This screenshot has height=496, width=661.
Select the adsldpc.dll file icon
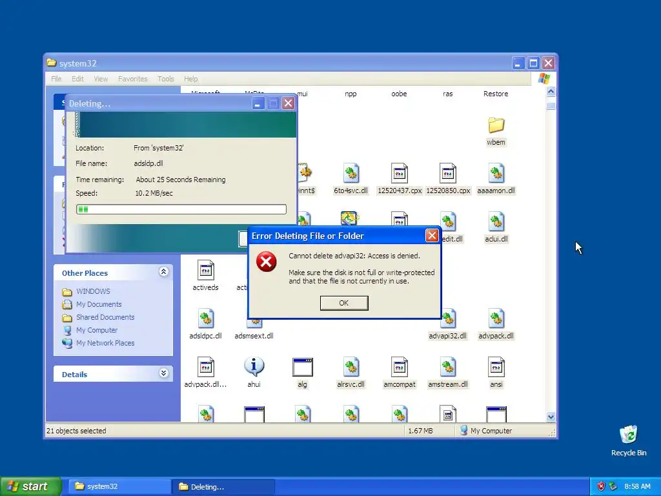pyautogui.click(x=206, y=319)
